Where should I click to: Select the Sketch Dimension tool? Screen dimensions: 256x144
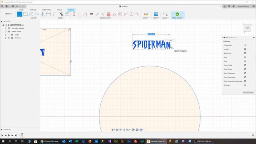coord(48,14)
